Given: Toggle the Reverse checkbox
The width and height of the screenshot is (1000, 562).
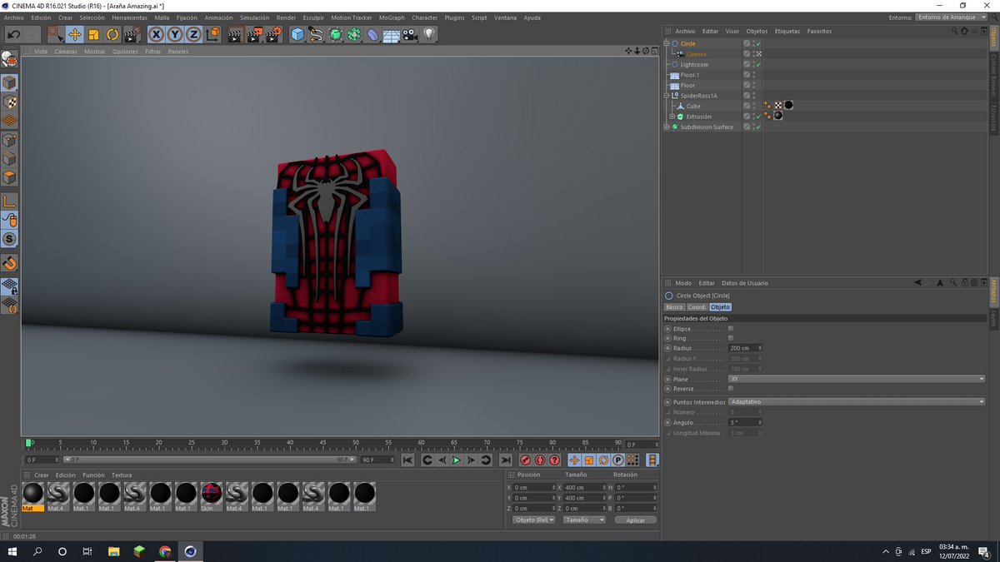Looking at the screenshot, I should pos(731,389).
